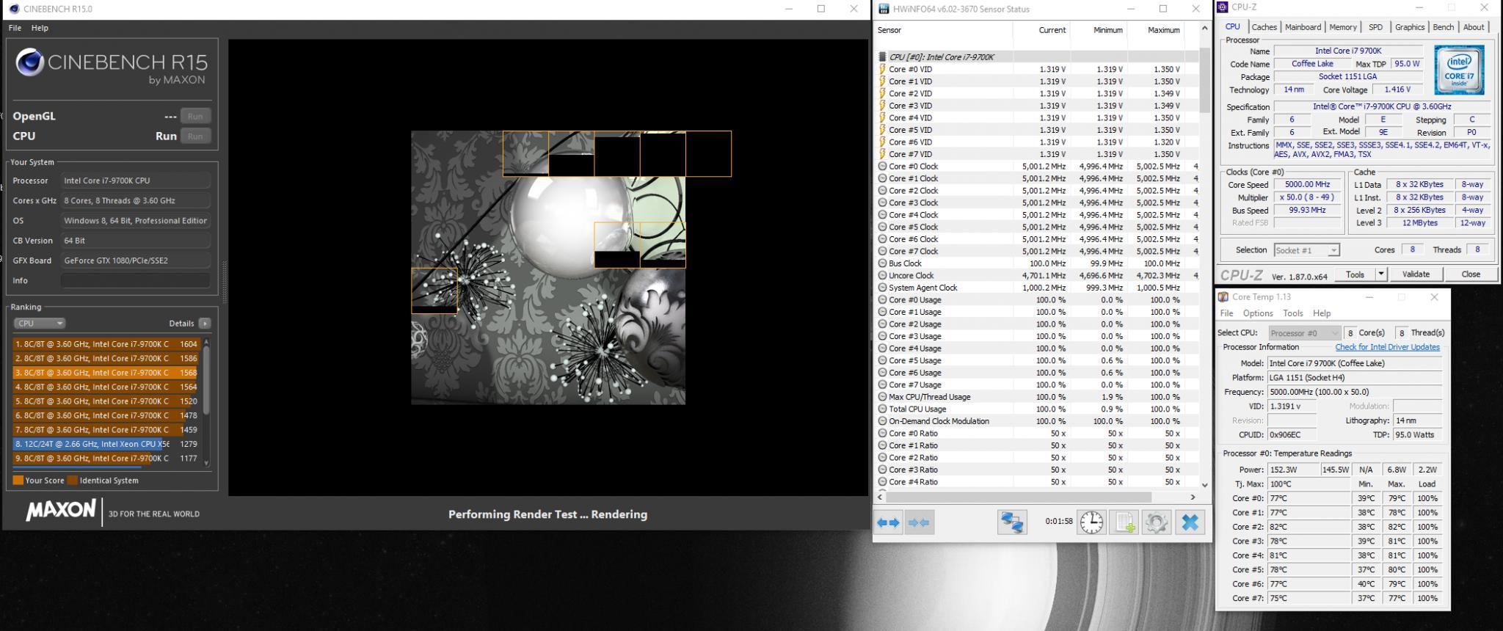Reset HWiNFO min/max values with clock icon

tap(1091, 522)
